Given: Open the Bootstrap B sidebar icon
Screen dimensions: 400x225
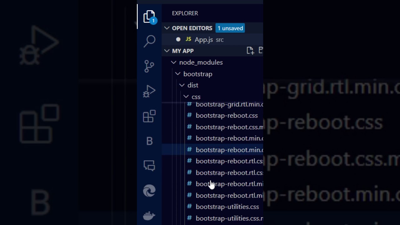Looking at the screenshot, I should [x=149, y=141].
